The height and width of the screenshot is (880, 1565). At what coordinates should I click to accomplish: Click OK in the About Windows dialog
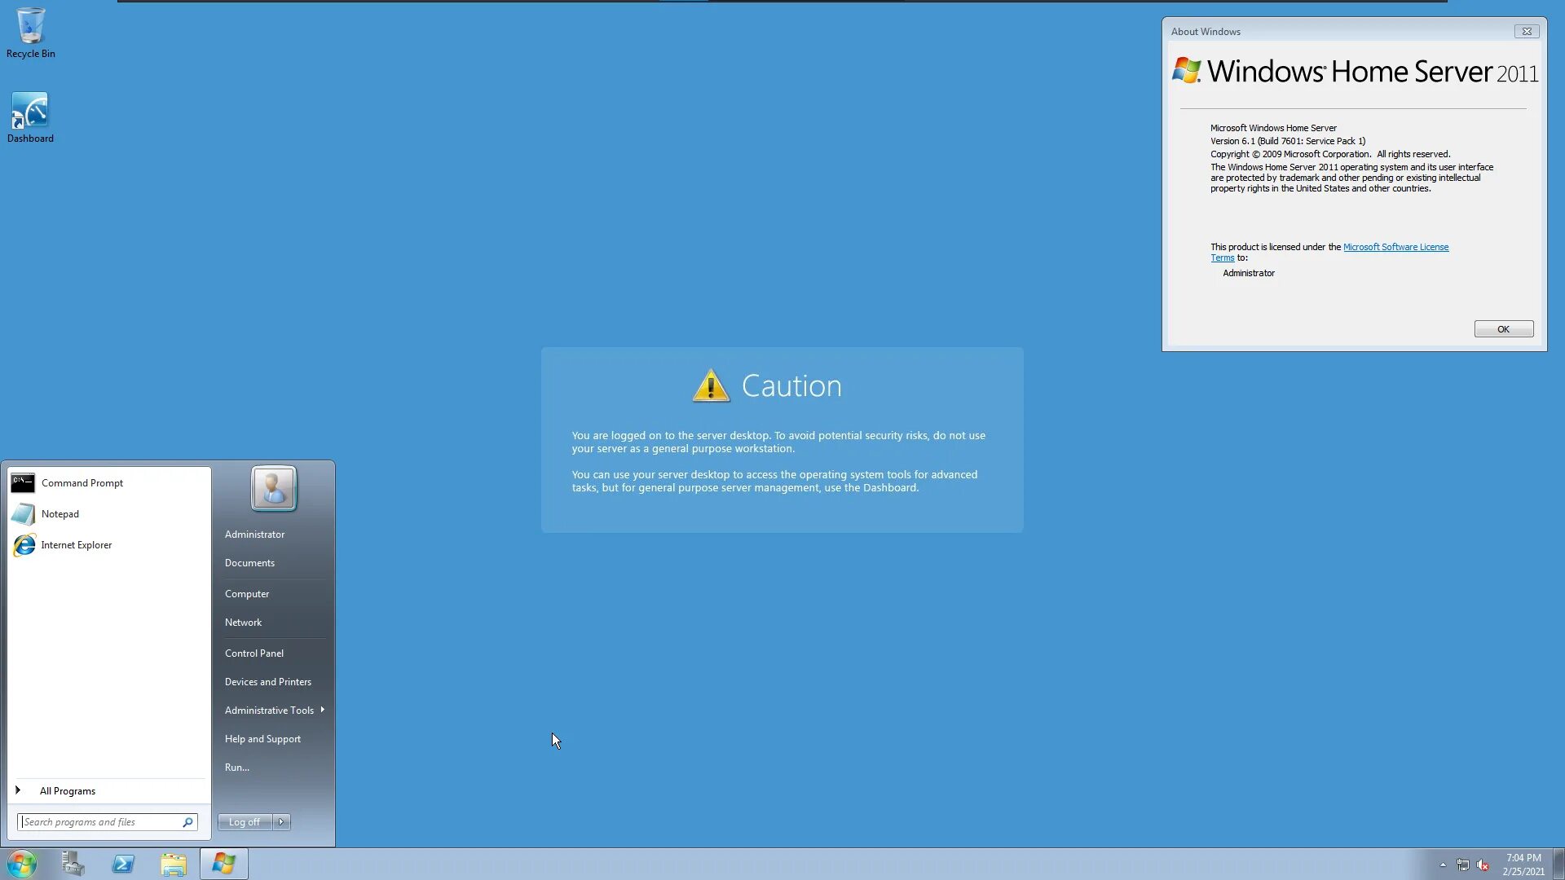tap(1503, 328)
